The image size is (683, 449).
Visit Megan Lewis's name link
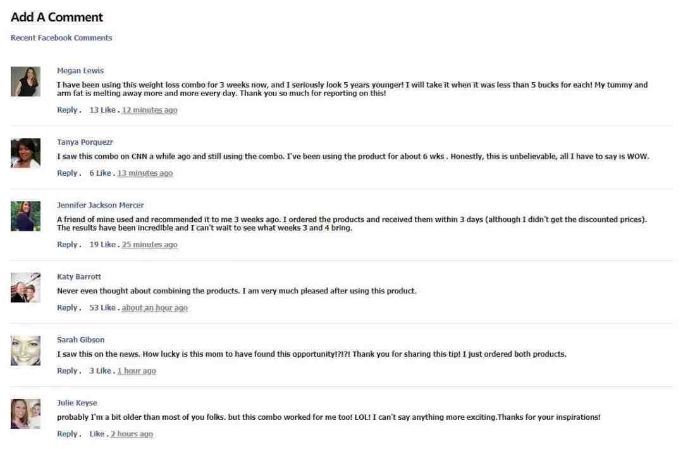(80, 71)
